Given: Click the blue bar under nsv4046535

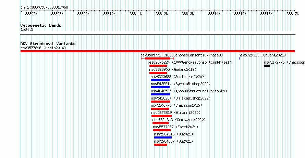Looking at the screenshot, I should [161, 94].
